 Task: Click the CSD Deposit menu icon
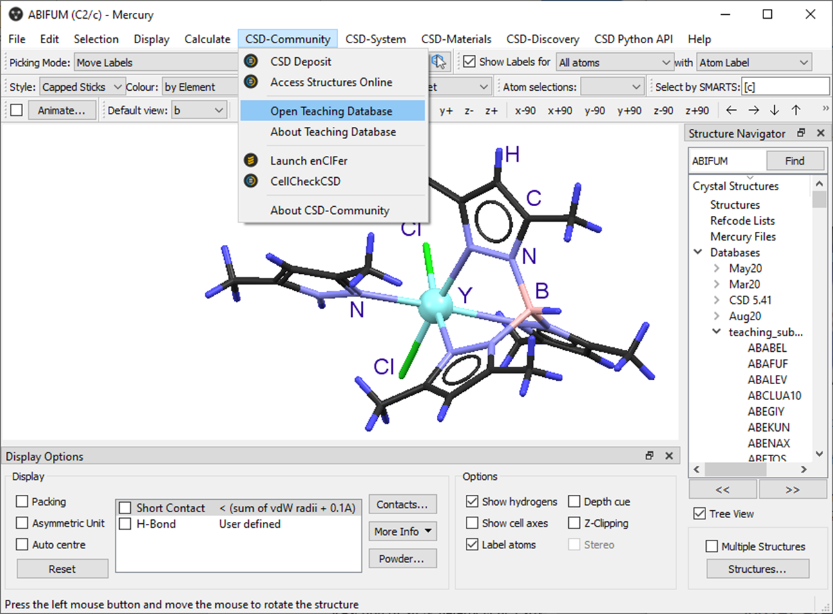coord(251,61)
